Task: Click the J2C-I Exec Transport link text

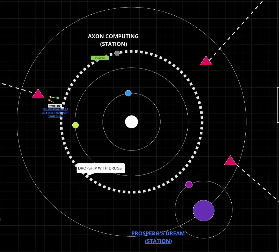Action: pyautogui.click(x=55, y=113)
